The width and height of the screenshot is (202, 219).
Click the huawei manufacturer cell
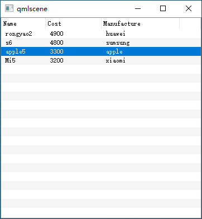click(116, 34)
